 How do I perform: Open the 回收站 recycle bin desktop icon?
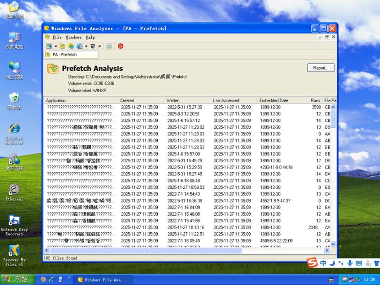14,101
